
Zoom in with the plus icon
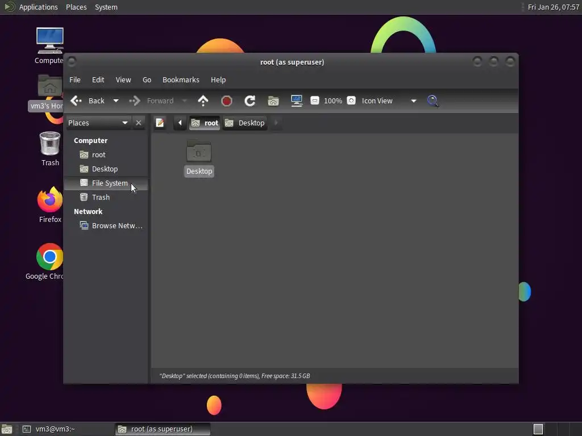(x=351, y=100)
